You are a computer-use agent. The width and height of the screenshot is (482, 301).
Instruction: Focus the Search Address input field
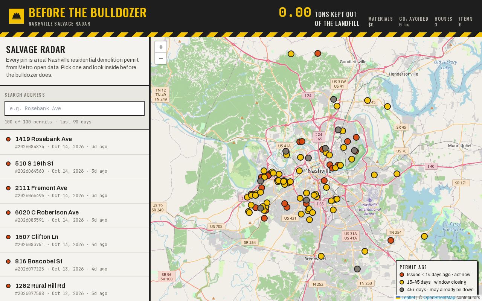(75, 108)
